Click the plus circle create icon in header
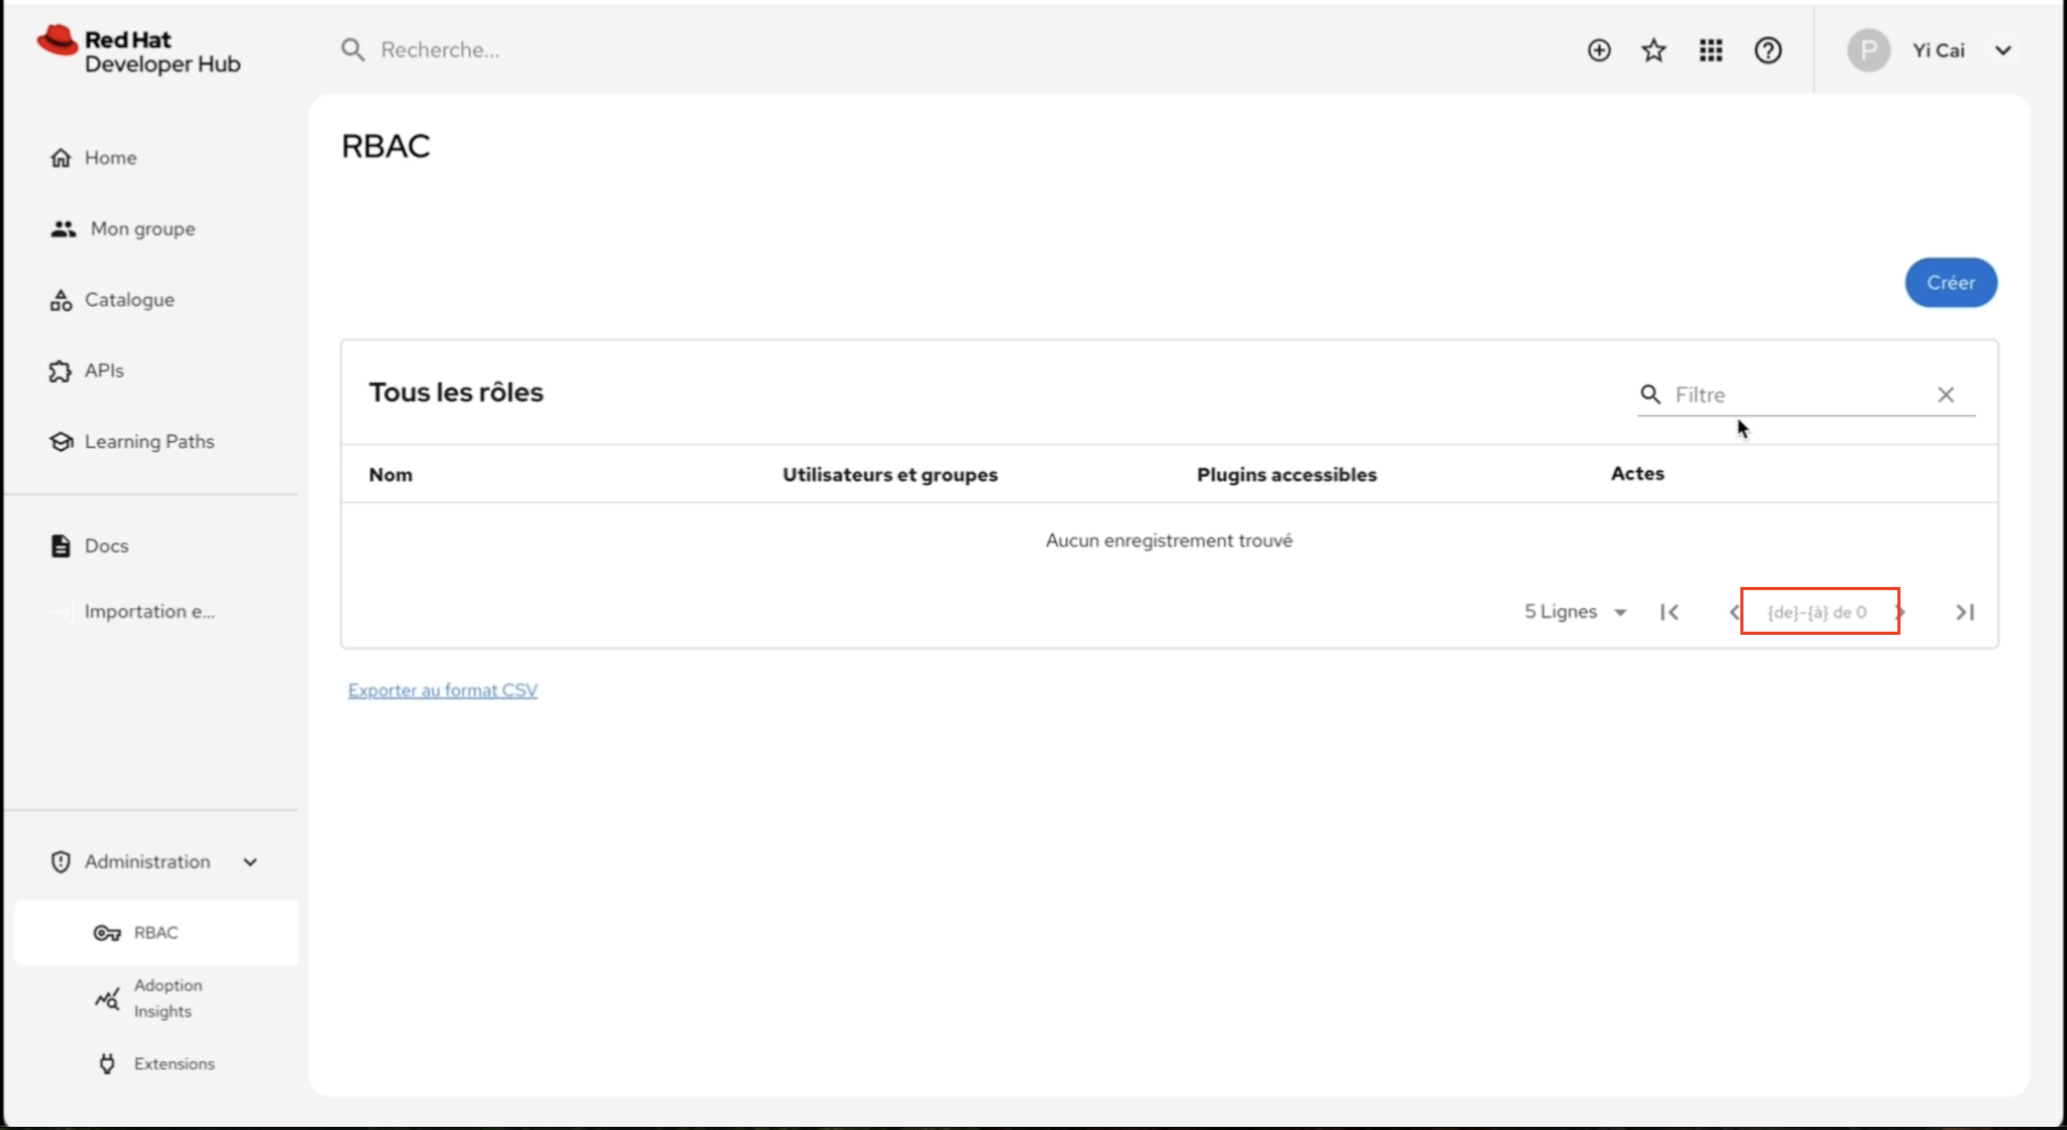The width and height of the screenshot is (2067, 1130). pos(1598,50)
